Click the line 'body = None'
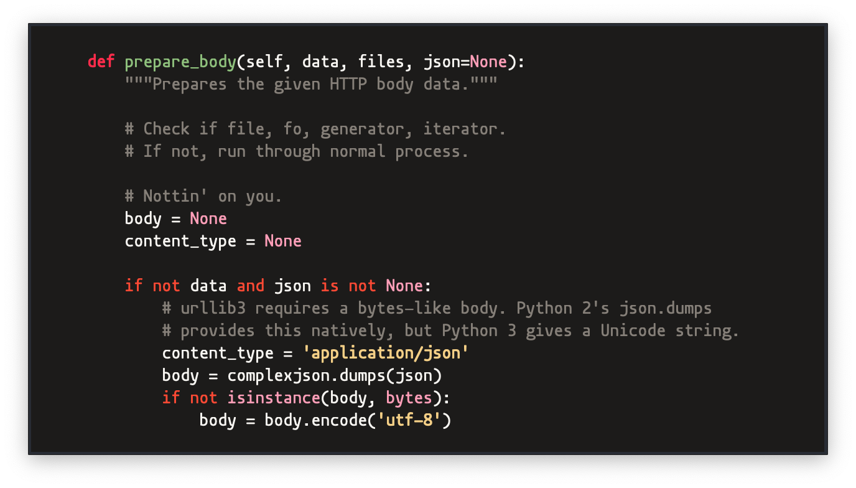The width and height of the screenshot is (856, 488). tap(176, 218)
